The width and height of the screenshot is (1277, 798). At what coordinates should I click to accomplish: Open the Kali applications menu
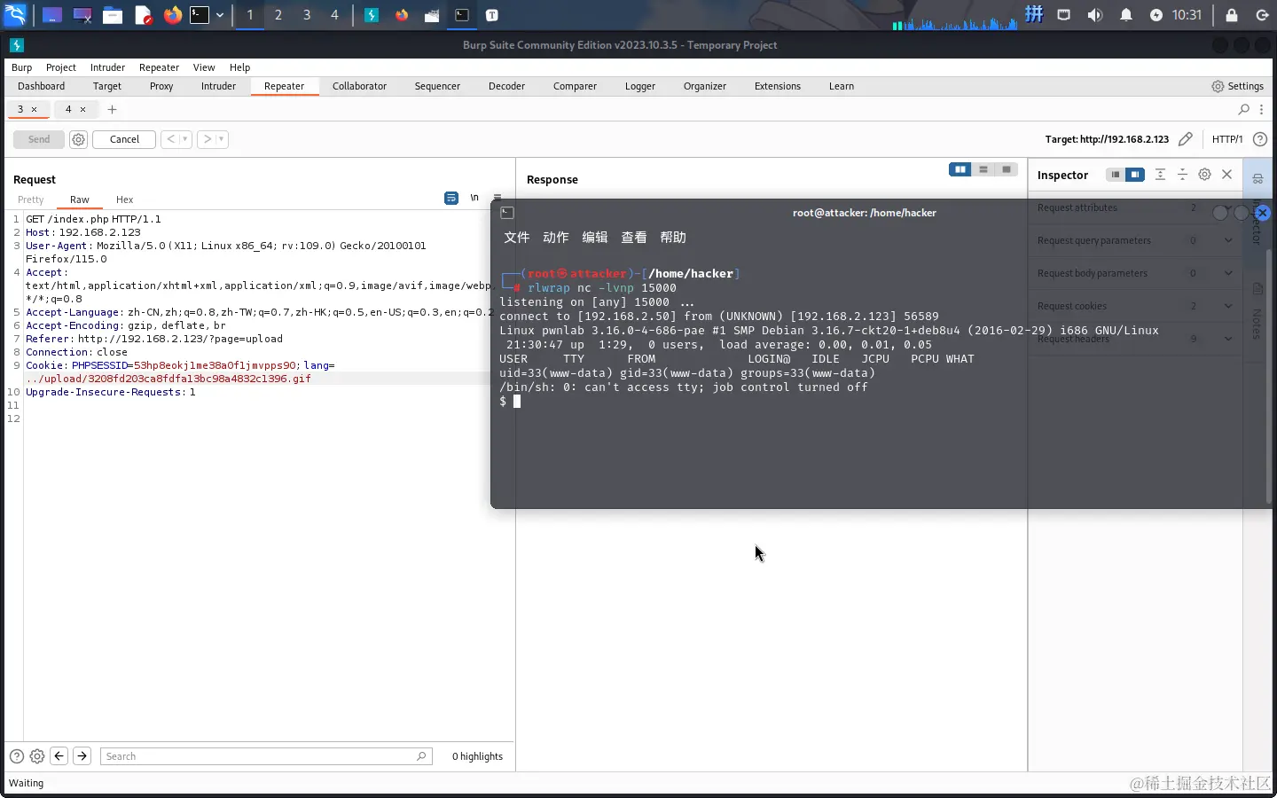[x=15, y=15]
